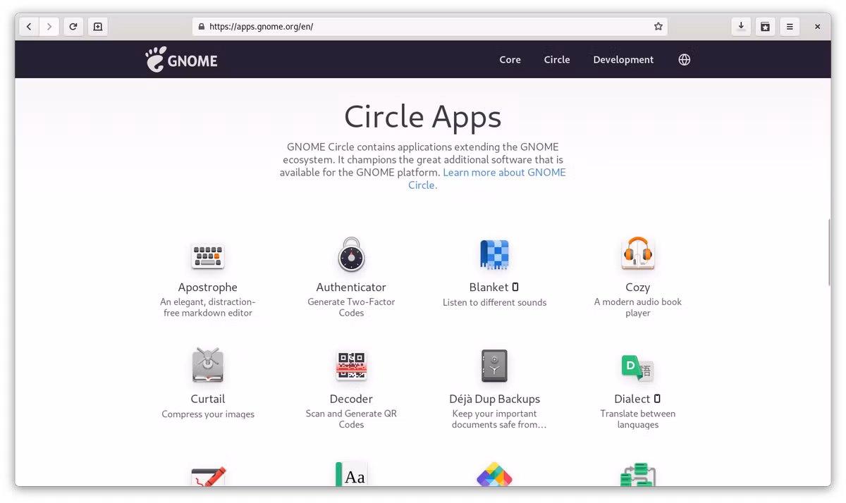Click 'Compress your images' description
This screenshot has width=846, height=503.
[x=208, y=414]
